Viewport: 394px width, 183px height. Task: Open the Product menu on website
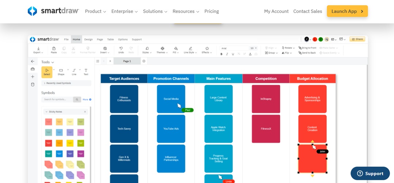(x=96, y=11)
